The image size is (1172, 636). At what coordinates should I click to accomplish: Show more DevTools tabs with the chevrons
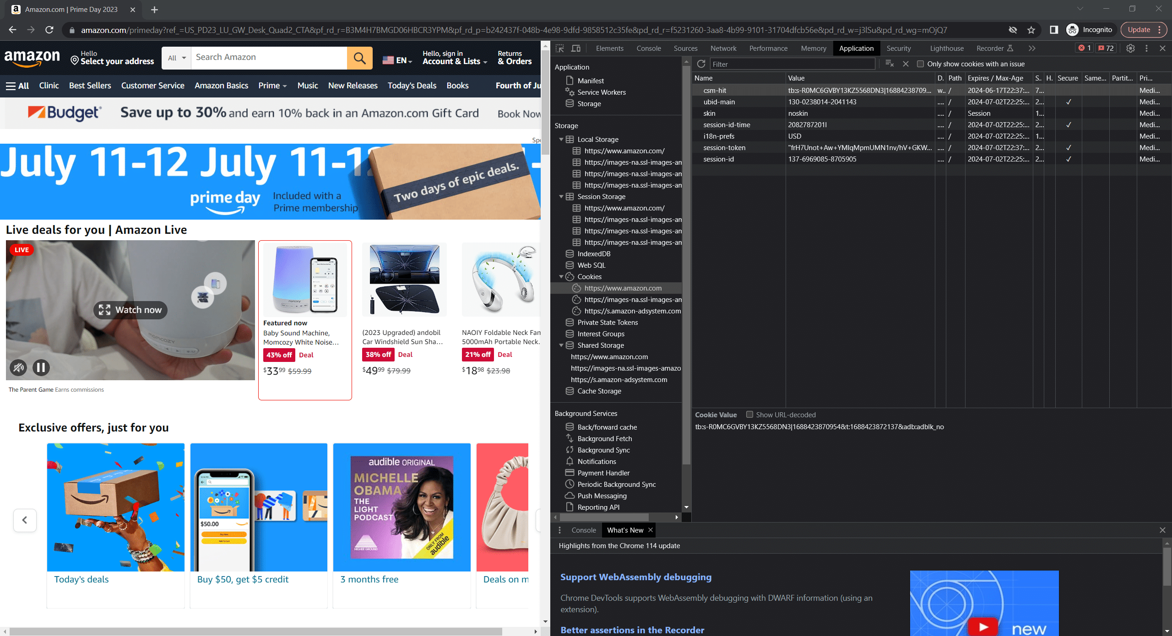1031,48
